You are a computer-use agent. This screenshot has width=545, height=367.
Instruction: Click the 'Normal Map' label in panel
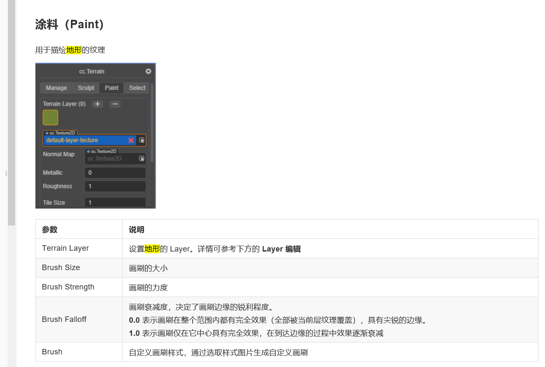pyautogui.click(x=59, y=154)
